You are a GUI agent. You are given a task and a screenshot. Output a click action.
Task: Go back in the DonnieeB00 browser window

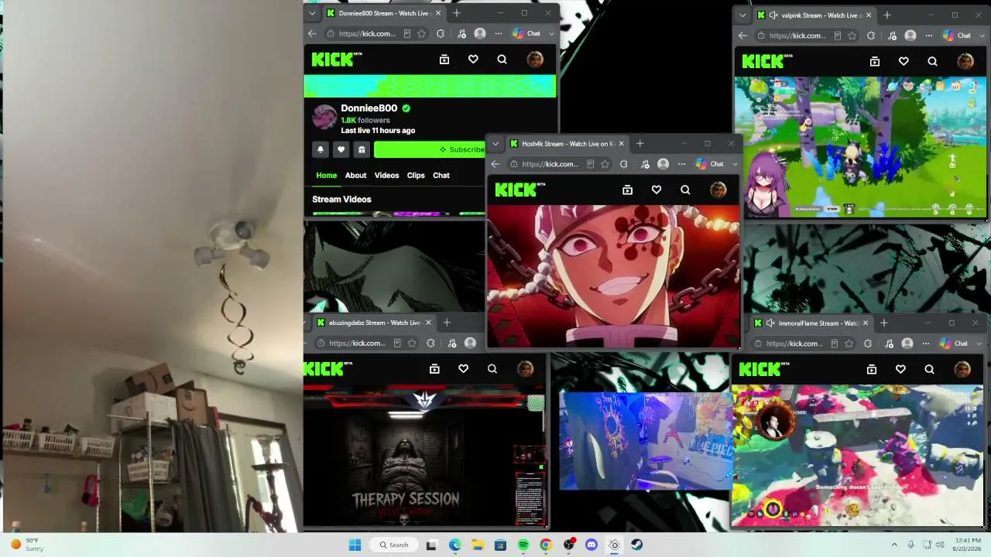tap(312, 34)
